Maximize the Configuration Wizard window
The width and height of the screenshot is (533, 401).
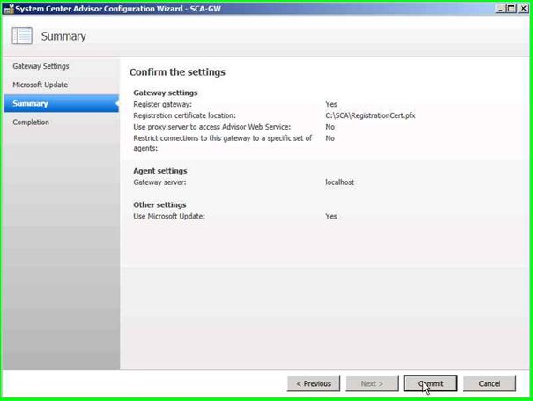pos(511,10)
